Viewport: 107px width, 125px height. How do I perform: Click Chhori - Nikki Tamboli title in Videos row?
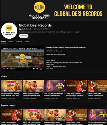(x=75, y=95)
